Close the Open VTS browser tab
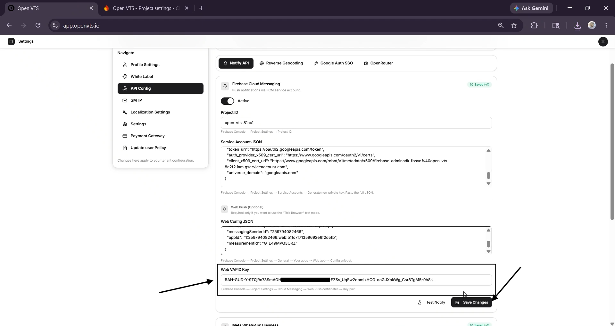615x326 pixels. [x=91, y=8]
